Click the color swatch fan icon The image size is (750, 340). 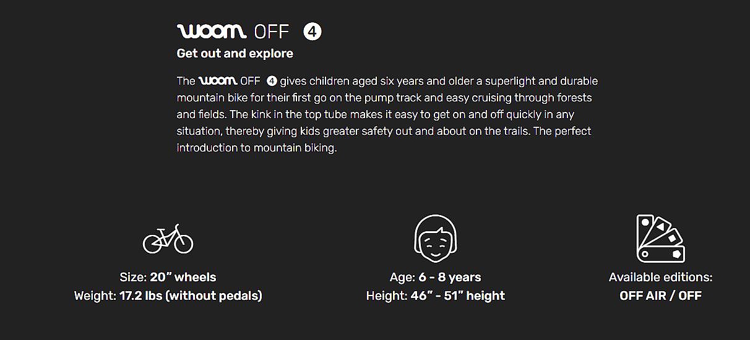[660, 239]
